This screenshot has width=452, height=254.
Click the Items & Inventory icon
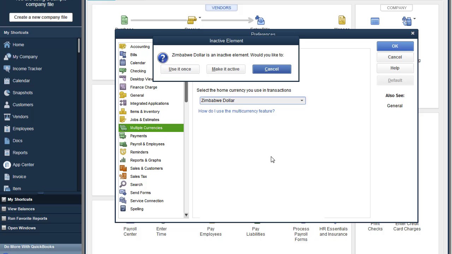pyautogui.click(x=123, y=111)
